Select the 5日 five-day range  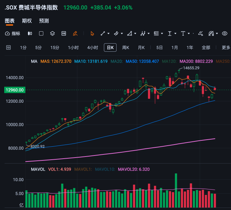160,47
